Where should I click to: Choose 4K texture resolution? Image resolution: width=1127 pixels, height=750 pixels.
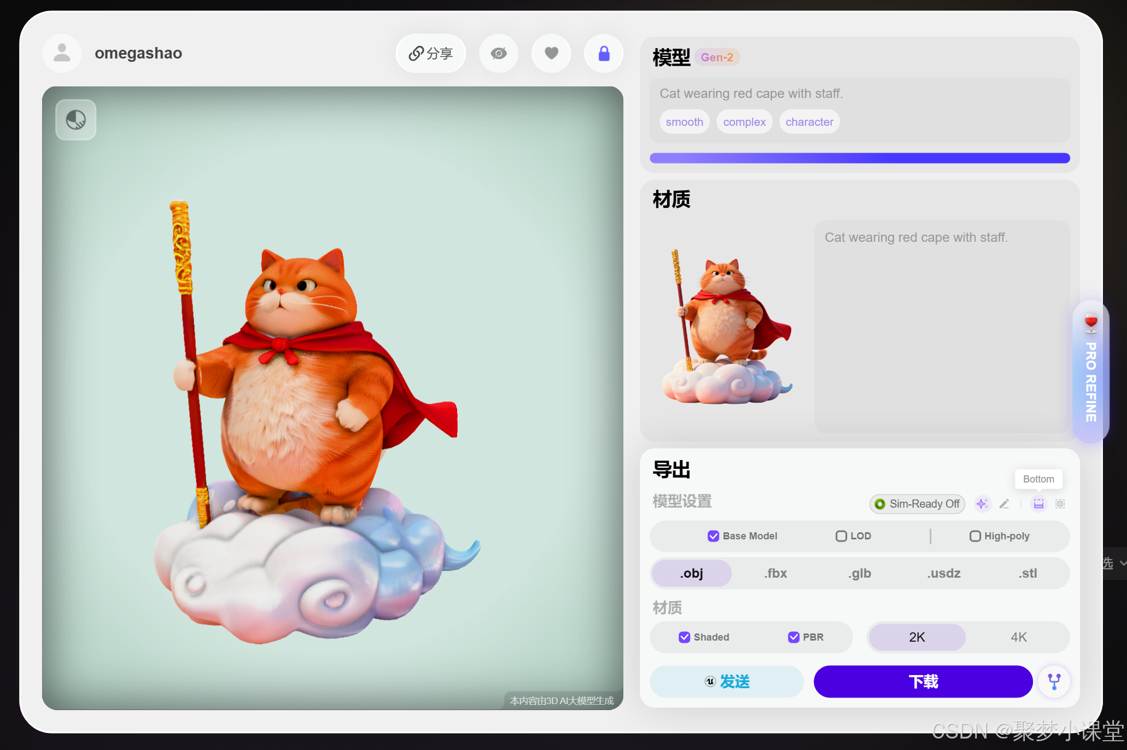coord(1018,637)
